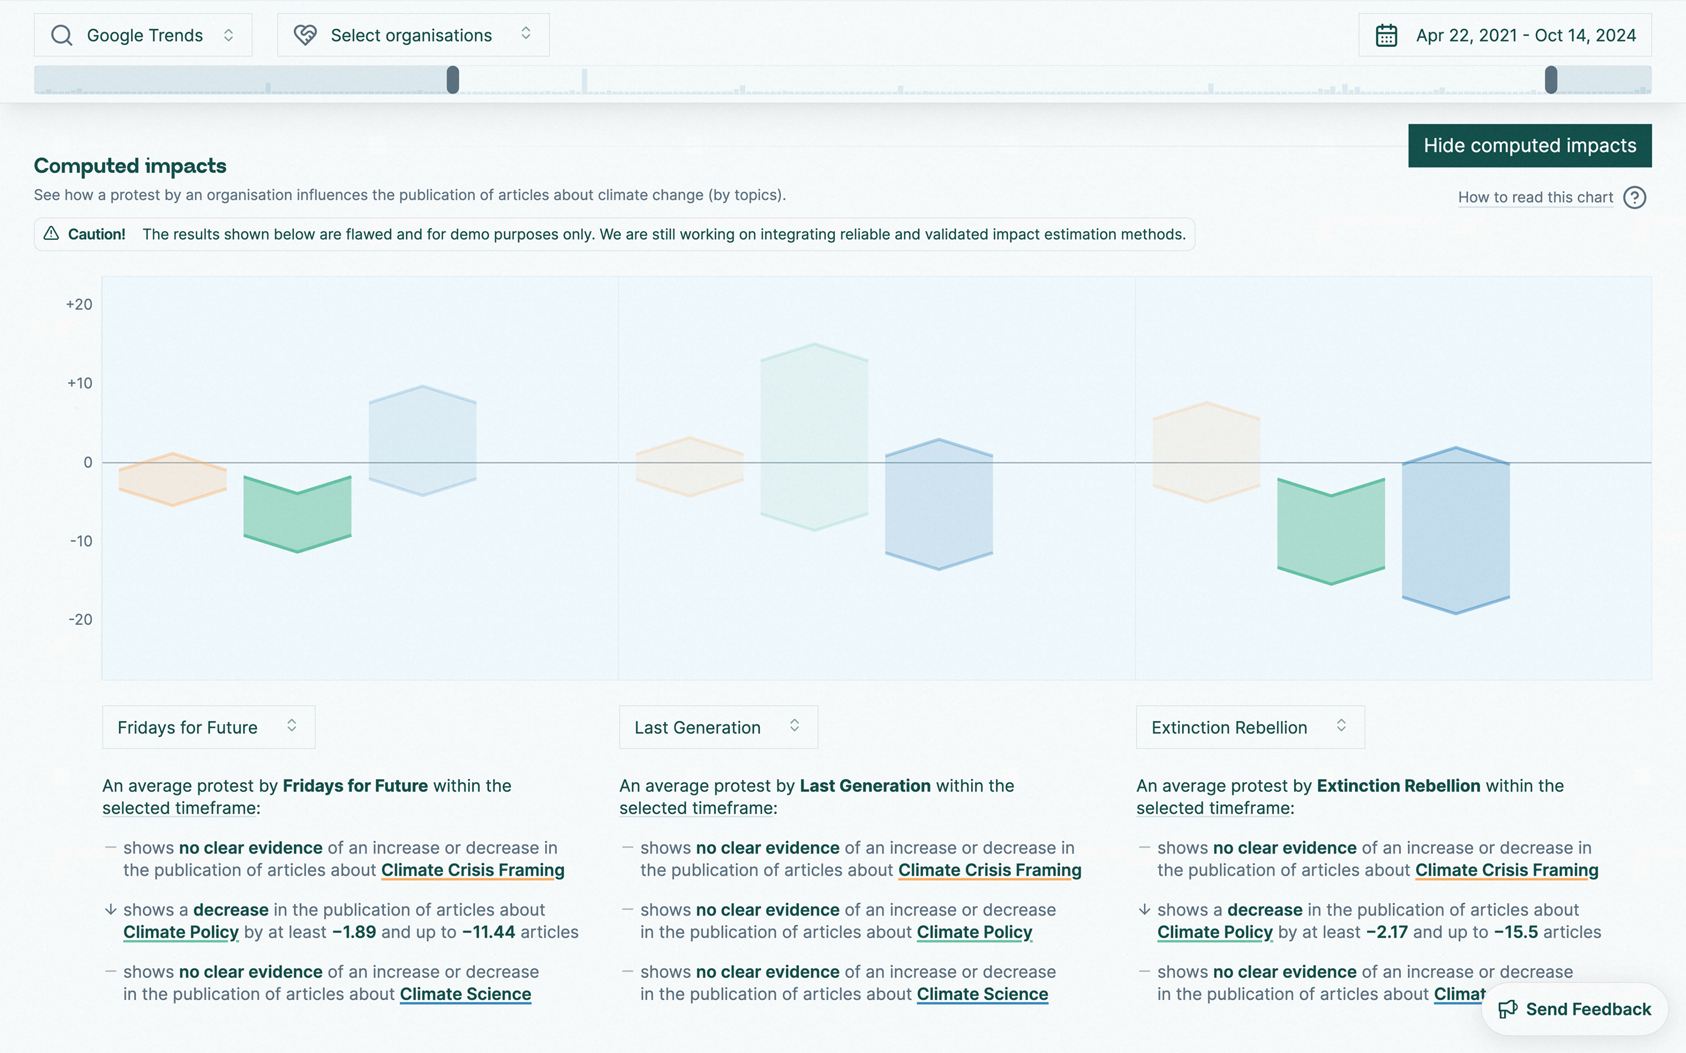This screenshot has width=1686, height=1053.
Task: Open Climate Science link under Last Generation
Action: 982,994
